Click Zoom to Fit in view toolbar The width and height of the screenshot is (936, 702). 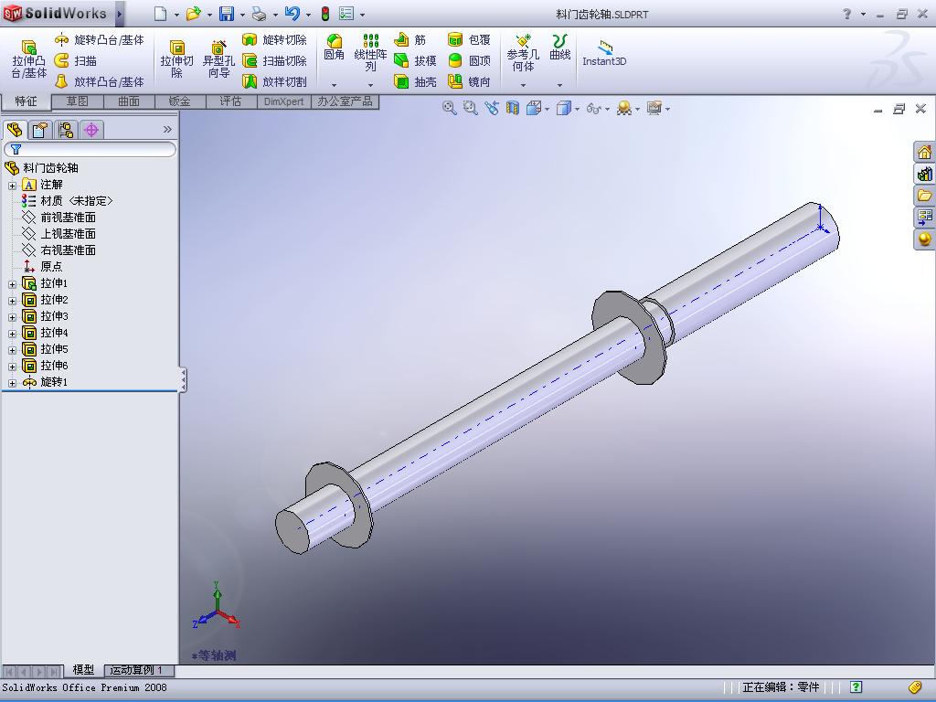(x=449, y=108)
